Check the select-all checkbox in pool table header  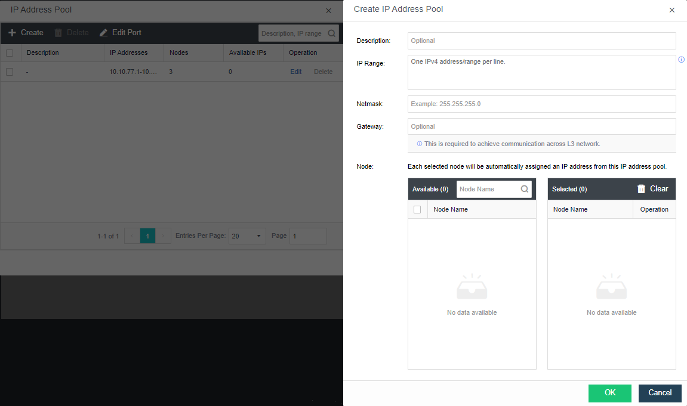[x=10, y=52]
